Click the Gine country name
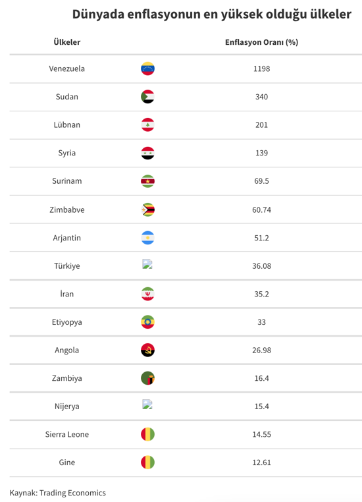Viewport: 362px width, 502px height. pyautogui.click(x=67, y=462)
